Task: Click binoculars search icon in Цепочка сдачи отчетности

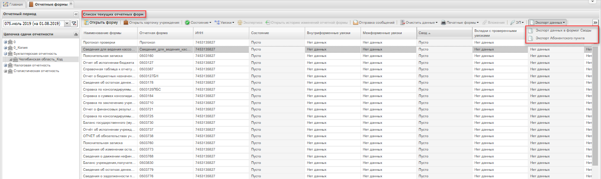Action: 76,34
